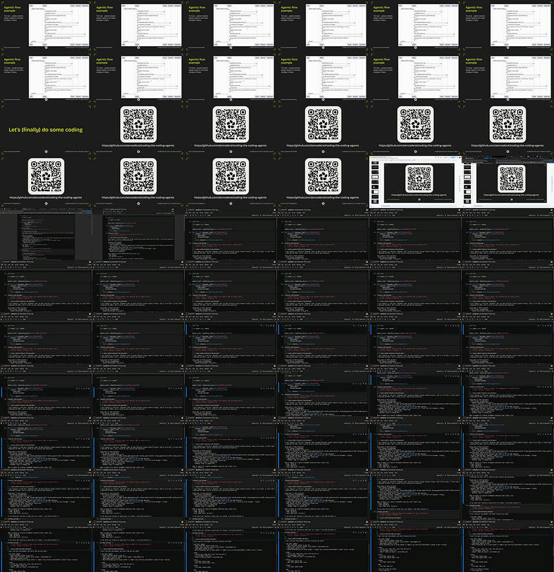Open GitHub link beside the coding title slide

tap(138, 146)
